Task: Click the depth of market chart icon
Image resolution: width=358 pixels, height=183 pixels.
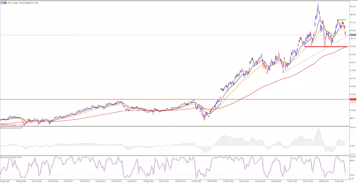Action: pyautogui.click(x=5, y=3)
